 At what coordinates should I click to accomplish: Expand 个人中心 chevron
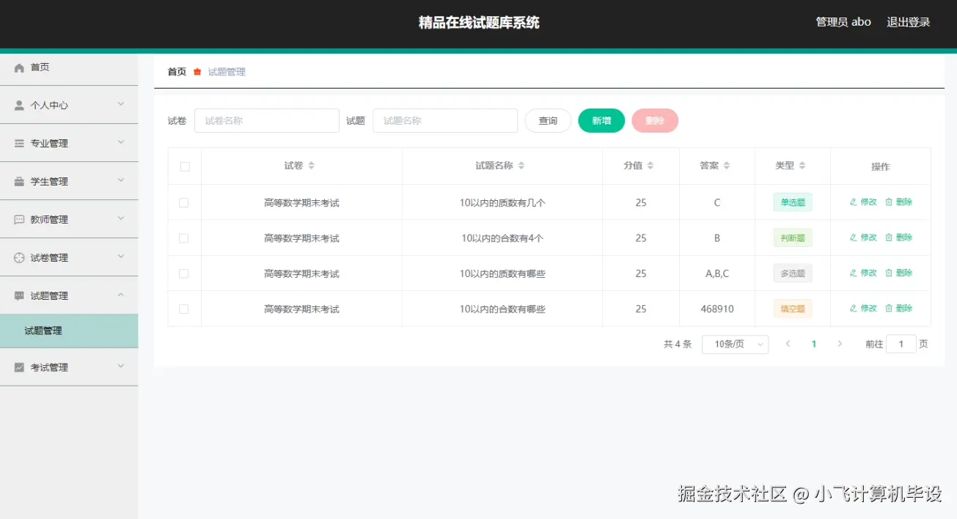point(121,104)
